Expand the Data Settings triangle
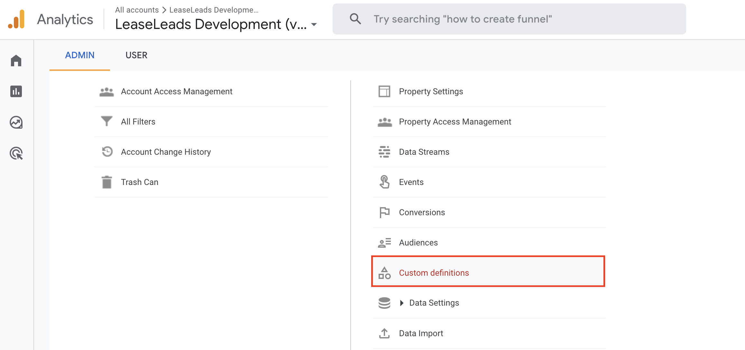Image resolution: width=745 pixels, height=350 pixels. (401, 303)
